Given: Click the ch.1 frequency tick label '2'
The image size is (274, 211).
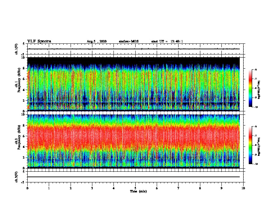Looking at the screenshot, I should coord(24,101).
